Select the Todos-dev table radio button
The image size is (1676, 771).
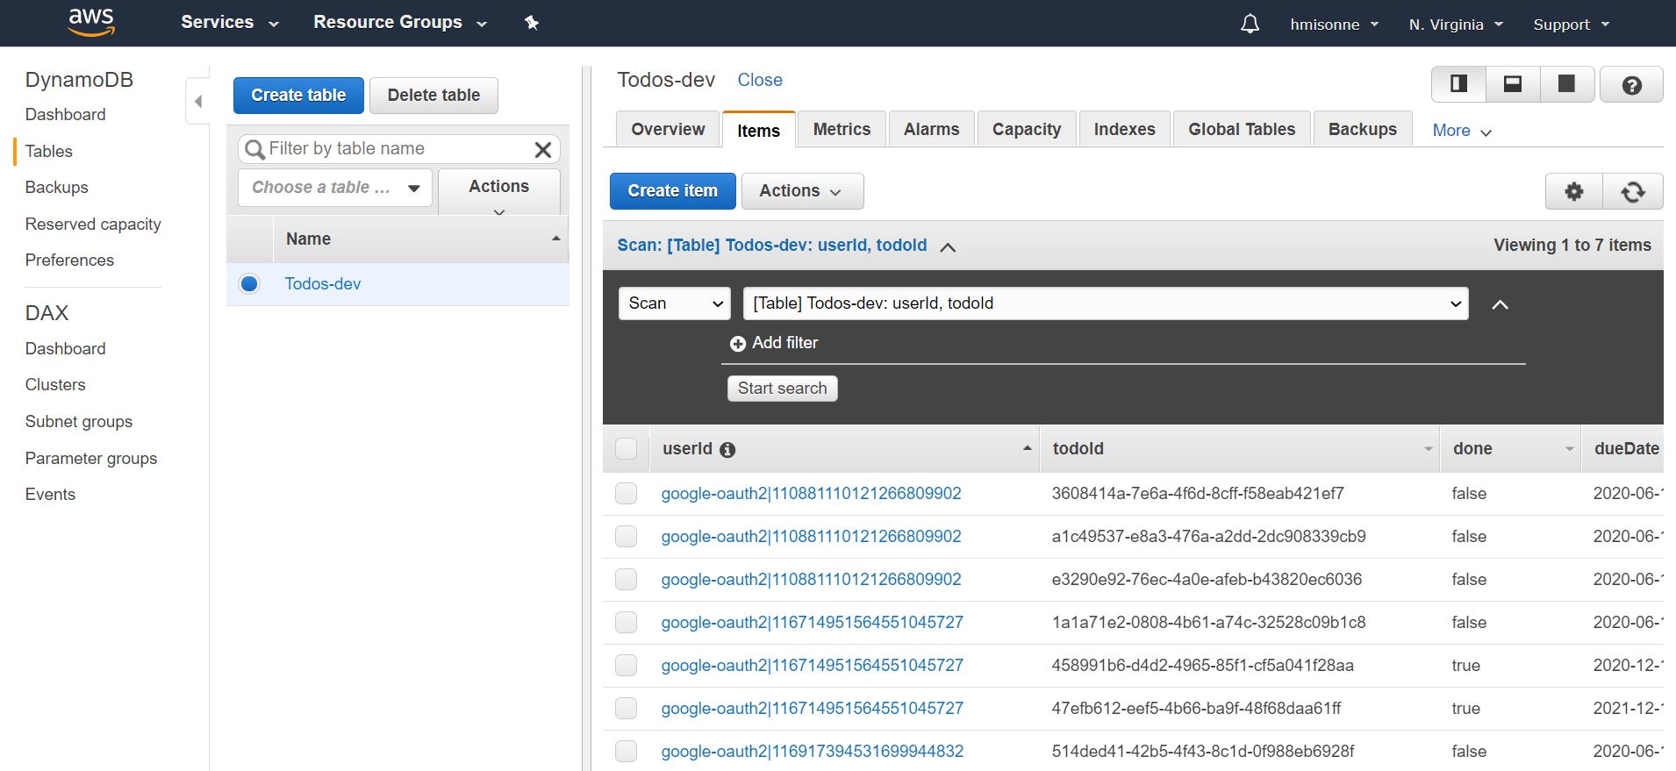pyautogui.click(x=249, y=283)
